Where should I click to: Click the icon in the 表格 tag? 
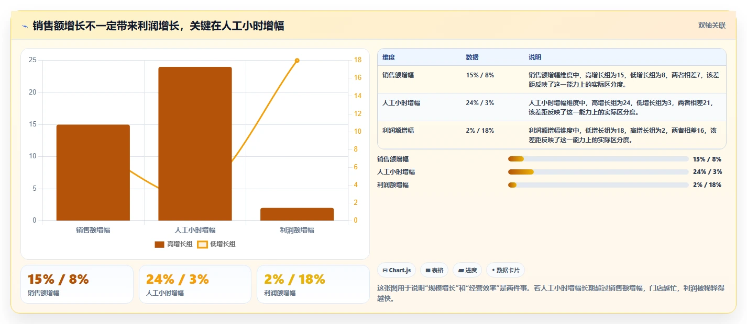(x=428, y=271)
